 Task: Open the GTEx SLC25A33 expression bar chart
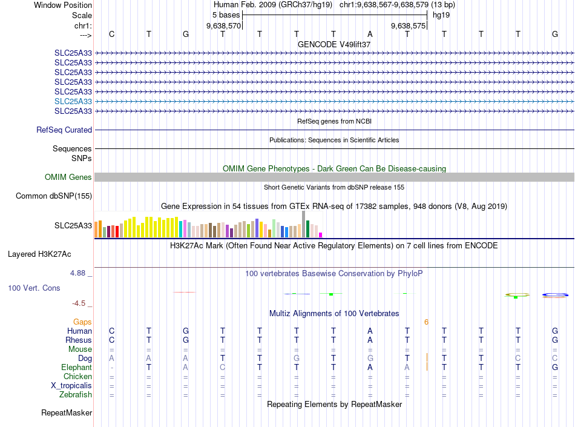[208, 225]
